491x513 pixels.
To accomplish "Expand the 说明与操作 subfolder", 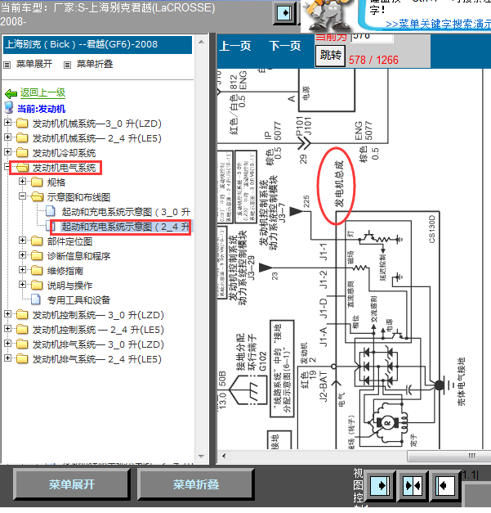I will pos(22,285).
